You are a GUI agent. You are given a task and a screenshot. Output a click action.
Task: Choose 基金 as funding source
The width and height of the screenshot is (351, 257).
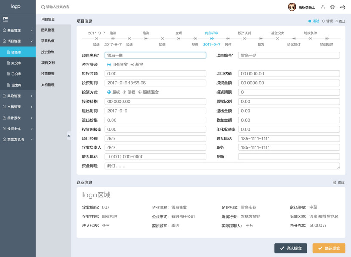click(x=132, y=65)
